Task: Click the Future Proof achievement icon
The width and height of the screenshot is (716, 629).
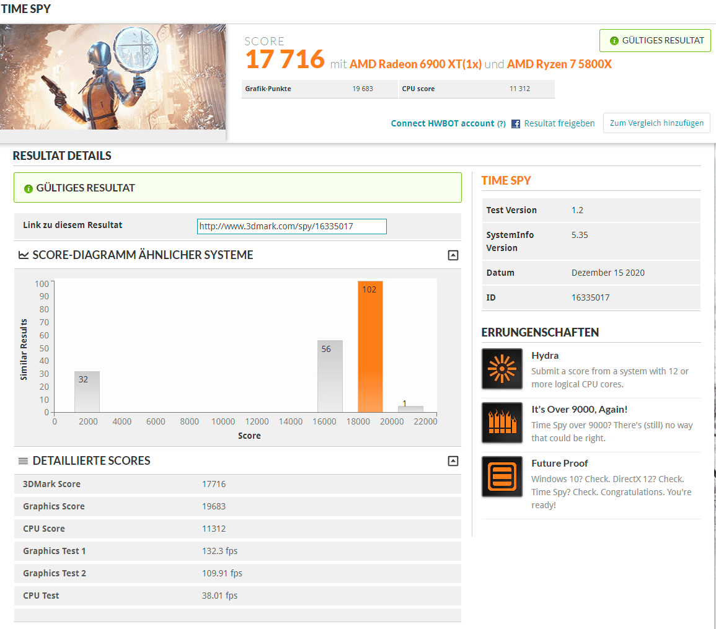Action: coord(502,477)
